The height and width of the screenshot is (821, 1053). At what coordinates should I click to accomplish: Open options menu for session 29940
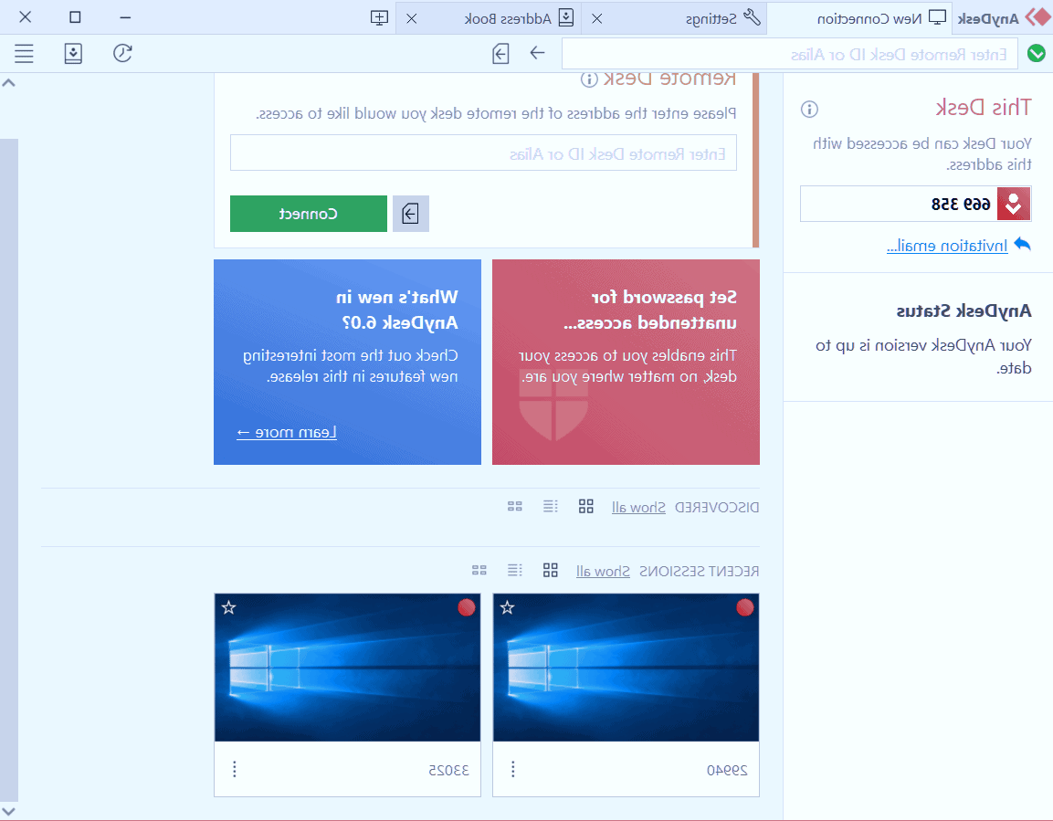(512, 769)
